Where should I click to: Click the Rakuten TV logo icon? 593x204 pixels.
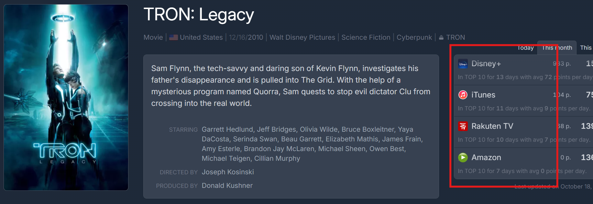tap(463, 126)
